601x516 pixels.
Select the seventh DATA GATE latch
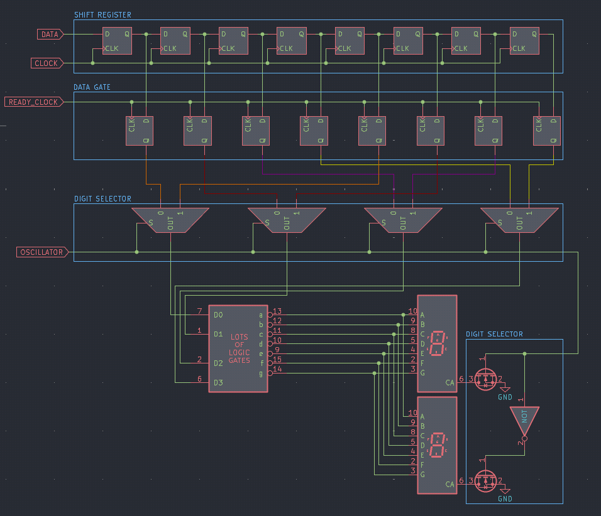(x=488, y=131)
